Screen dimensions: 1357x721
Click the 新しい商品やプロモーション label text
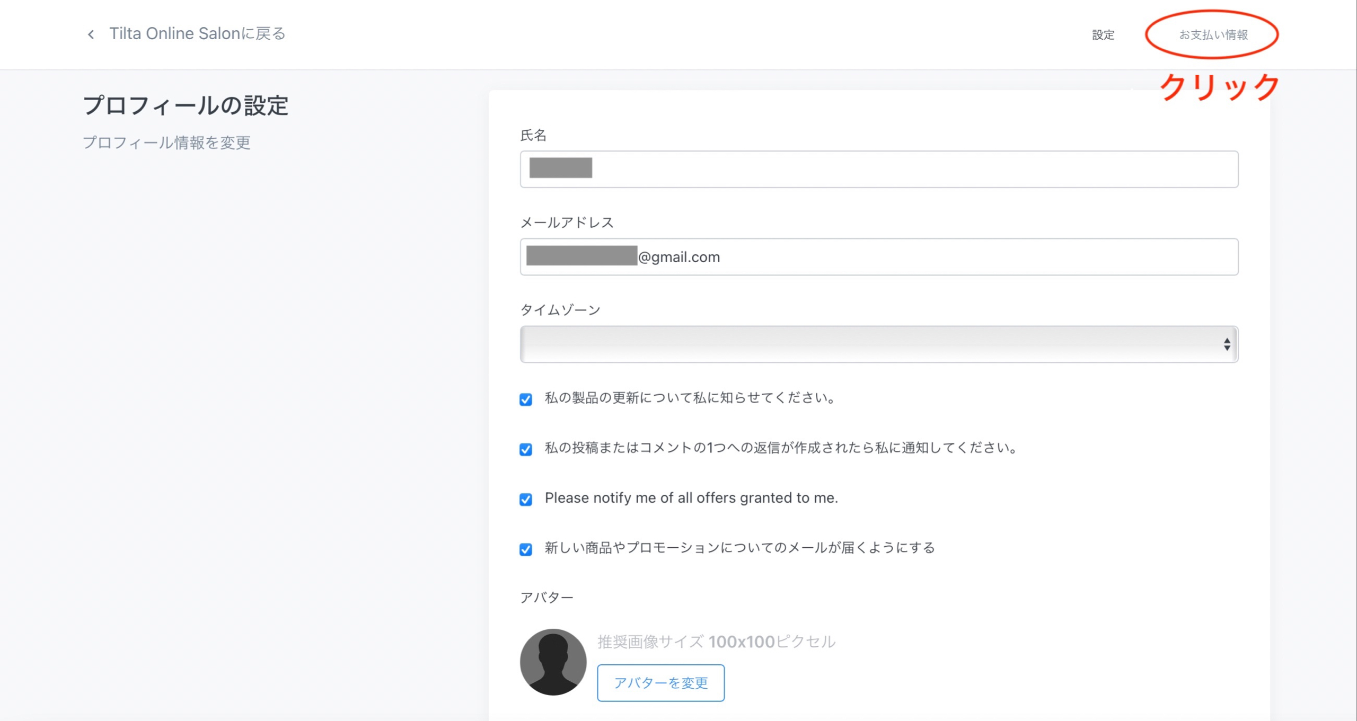tap(739, 548)
